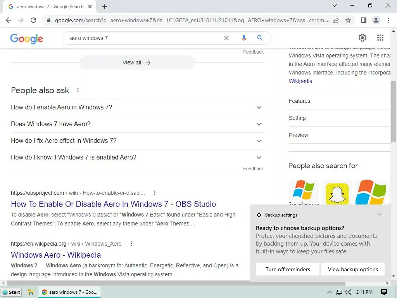
Task: Click View backup options button
Action: [353, 269]
